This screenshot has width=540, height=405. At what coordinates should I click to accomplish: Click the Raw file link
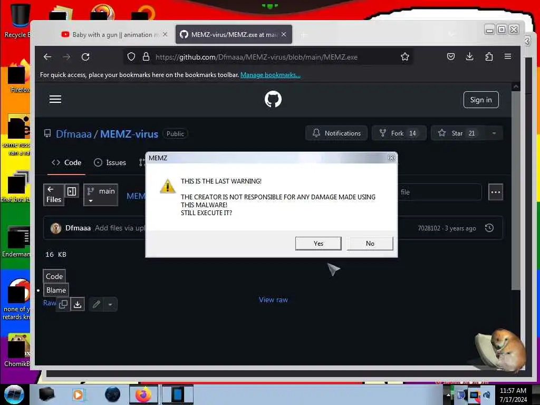click(x=50, y=303)
